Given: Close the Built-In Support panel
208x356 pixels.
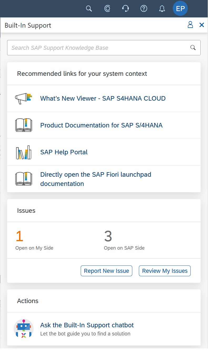Looking at the screenshot, I should point(202,25).
